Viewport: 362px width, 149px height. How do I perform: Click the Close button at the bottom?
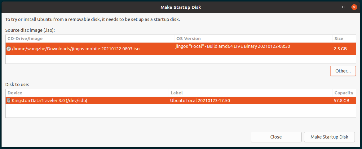click(276, 137)
